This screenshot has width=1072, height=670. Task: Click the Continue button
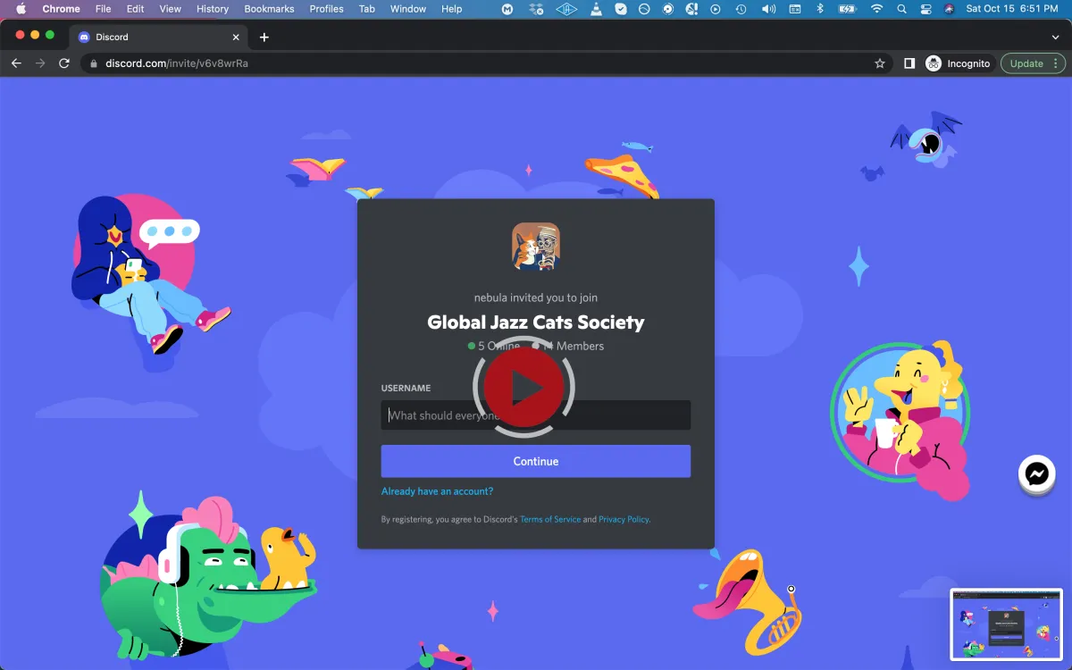pos(536,461)
